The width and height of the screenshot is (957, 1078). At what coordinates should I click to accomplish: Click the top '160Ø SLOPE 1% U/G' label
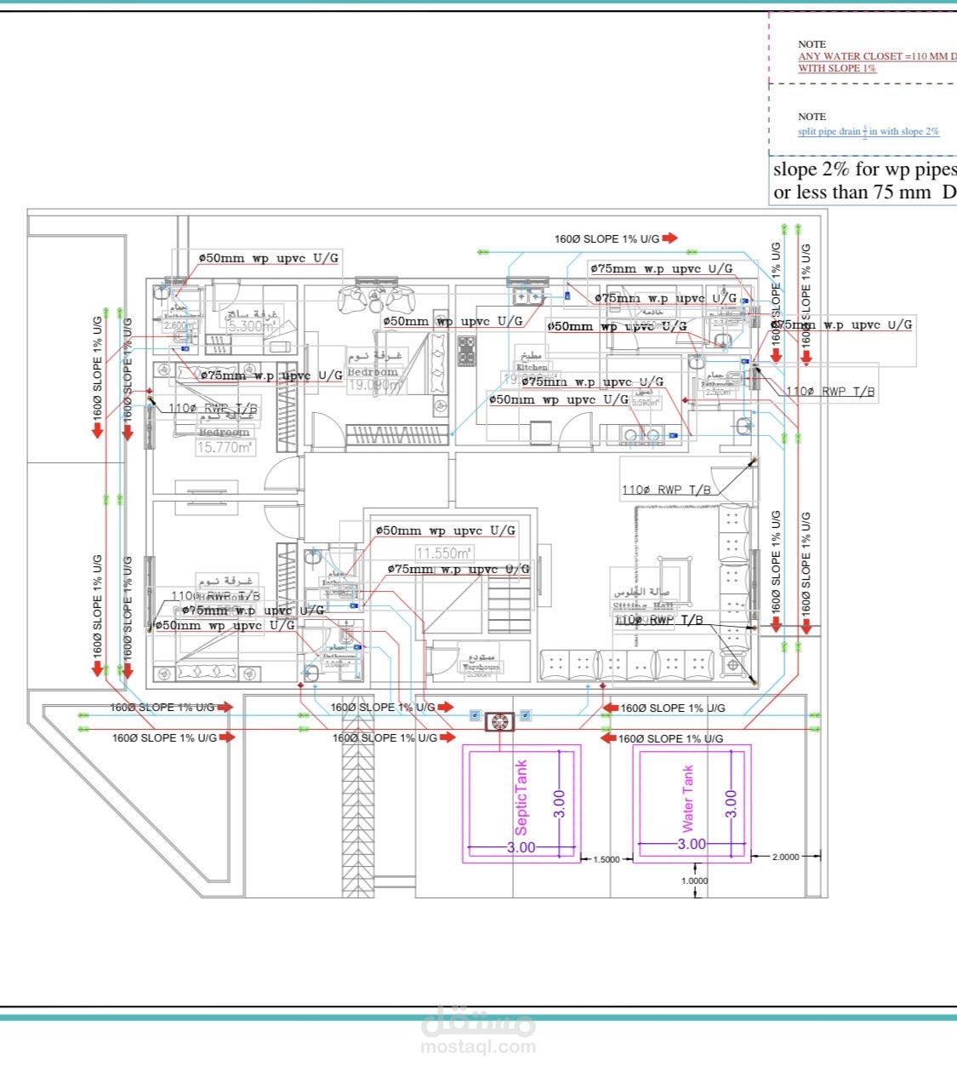pos(607,238)
